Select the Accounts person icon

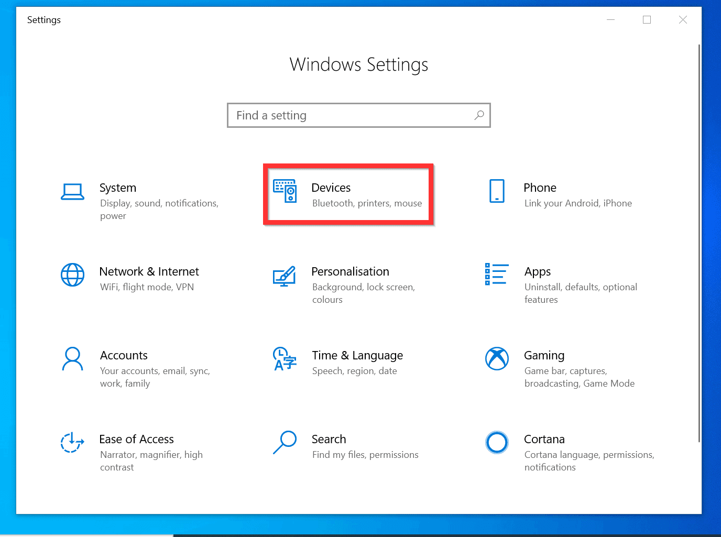(x=73, y=359)
